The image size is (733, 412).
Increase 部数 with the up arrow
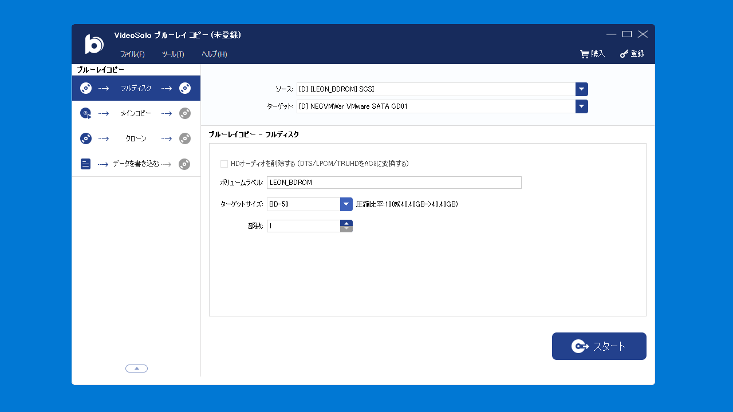346,223
